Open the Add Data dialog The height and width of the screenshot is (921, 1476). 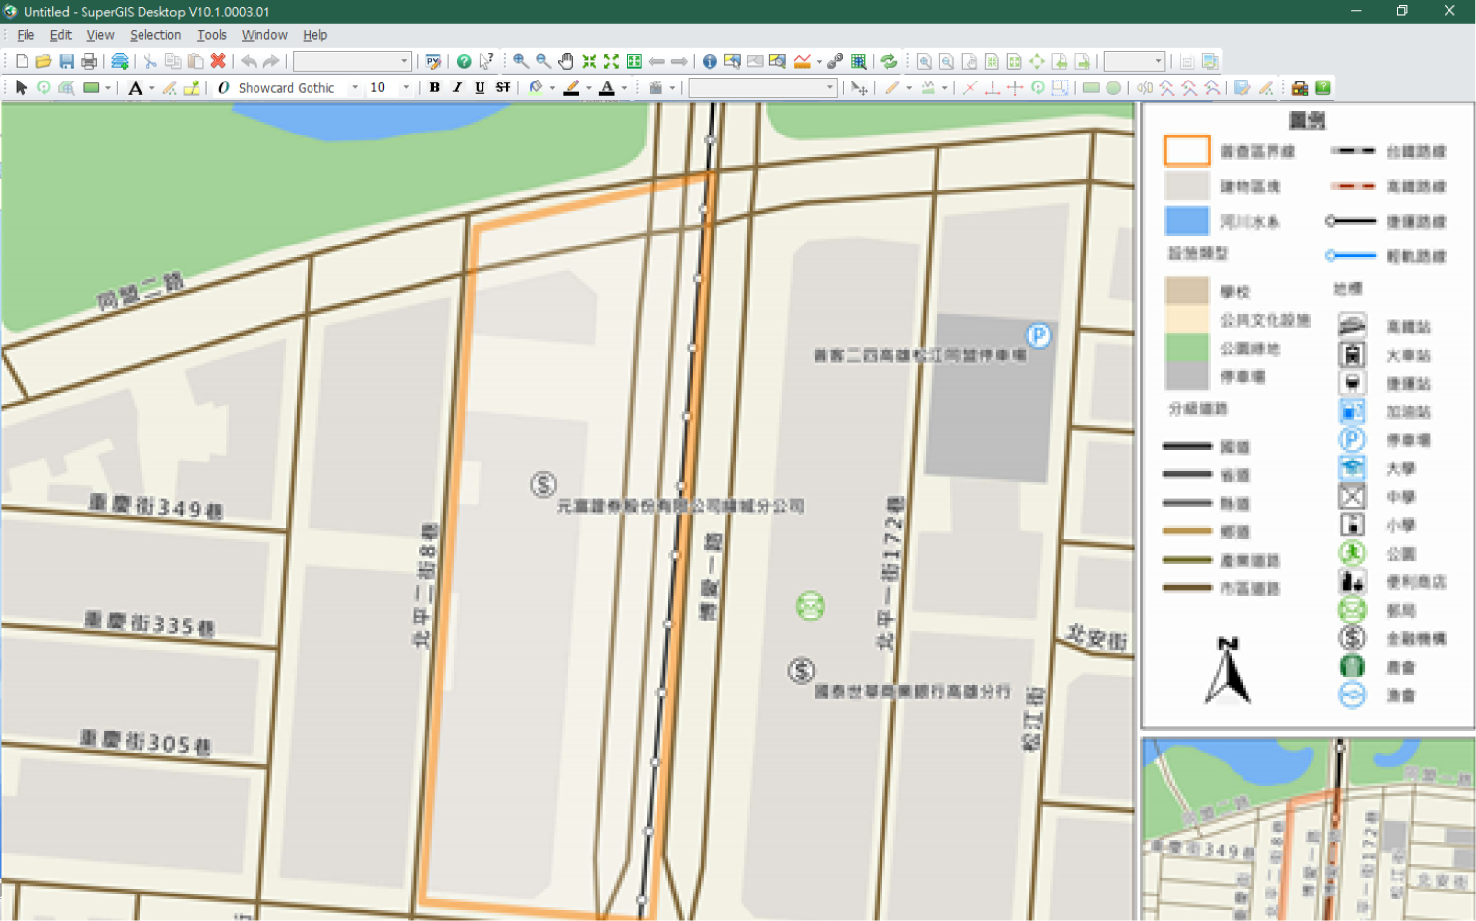[118, 61]
